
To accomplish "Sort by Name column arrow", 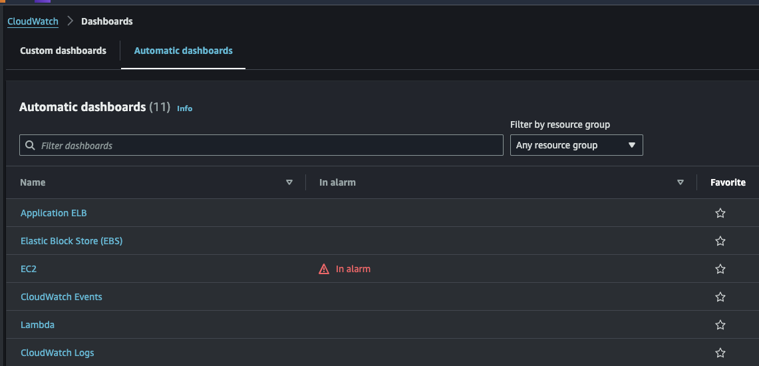I will pyautogui.click(x=289, y=182).
